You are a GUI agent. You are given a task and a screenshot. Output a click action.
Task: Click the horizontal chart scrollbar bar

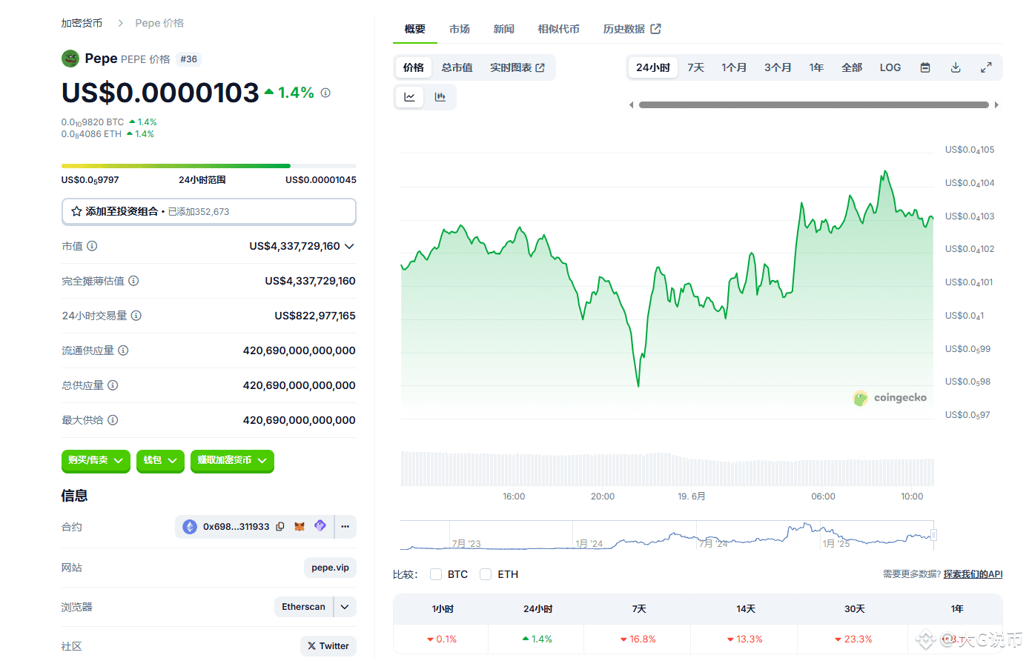click(814, 105)
